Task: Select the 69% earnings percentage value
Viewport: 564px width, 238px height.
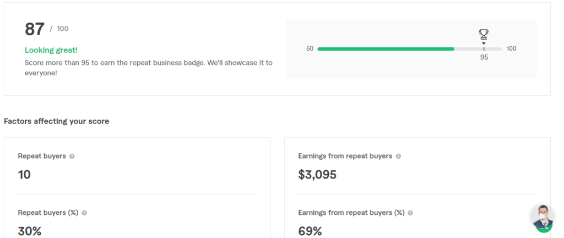Action: tap(310, 231)
